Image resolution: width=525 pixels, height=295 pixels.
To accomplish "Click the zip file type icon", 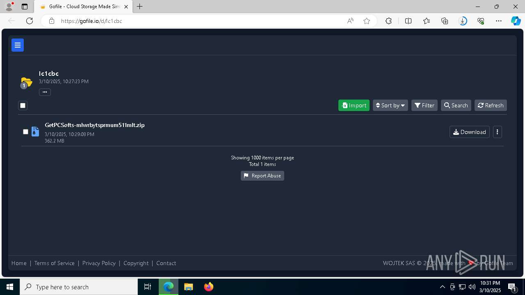I will tap(35, 132).
